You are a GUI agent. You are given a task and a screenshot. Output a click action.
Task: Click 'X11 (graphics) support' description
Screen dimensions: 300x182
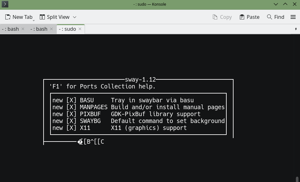[x=149, y=128]
